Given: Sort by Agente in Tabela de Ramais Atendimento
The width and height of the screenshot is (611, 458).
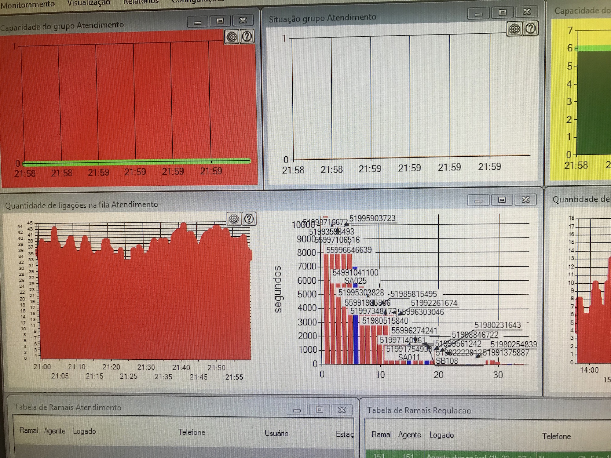Looking at the screenshot, I should (55, 431).
